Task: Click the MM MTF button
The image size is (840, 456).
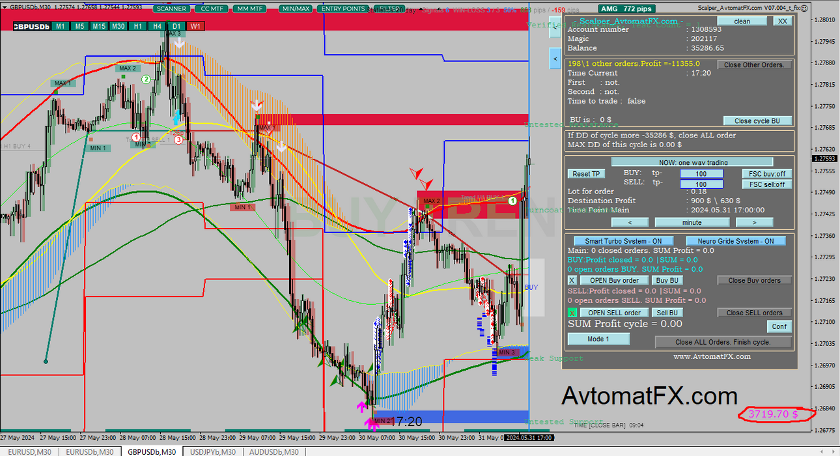Action: pos(250,9)
